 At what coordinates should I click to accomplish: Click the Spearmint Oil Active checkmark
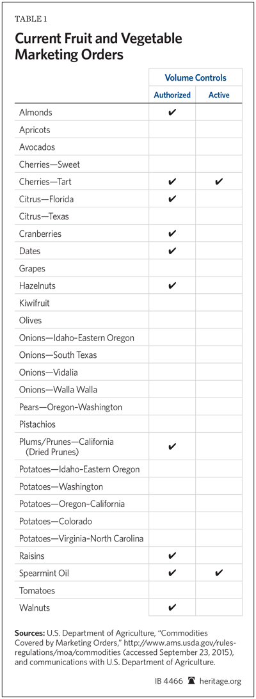click(219, 573)
